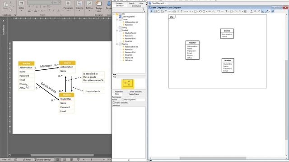Click the ellipse shape tool in diagram toolbar
This screenshot has height=162, width=289.
point(204,11)
